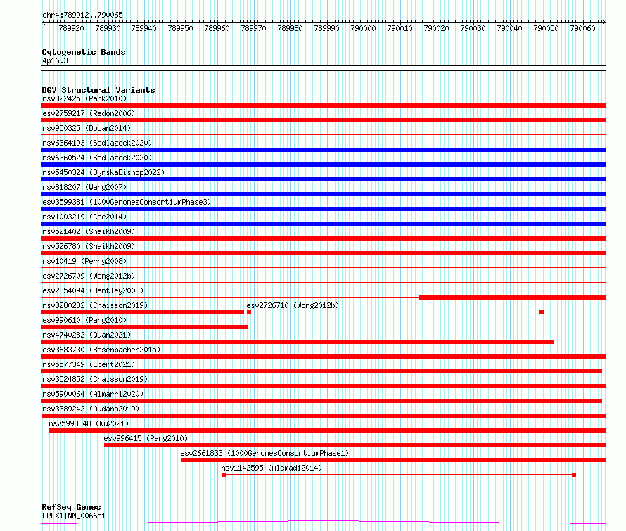Click the red bar under nsv822425 (Park2010)

(324, 105)
